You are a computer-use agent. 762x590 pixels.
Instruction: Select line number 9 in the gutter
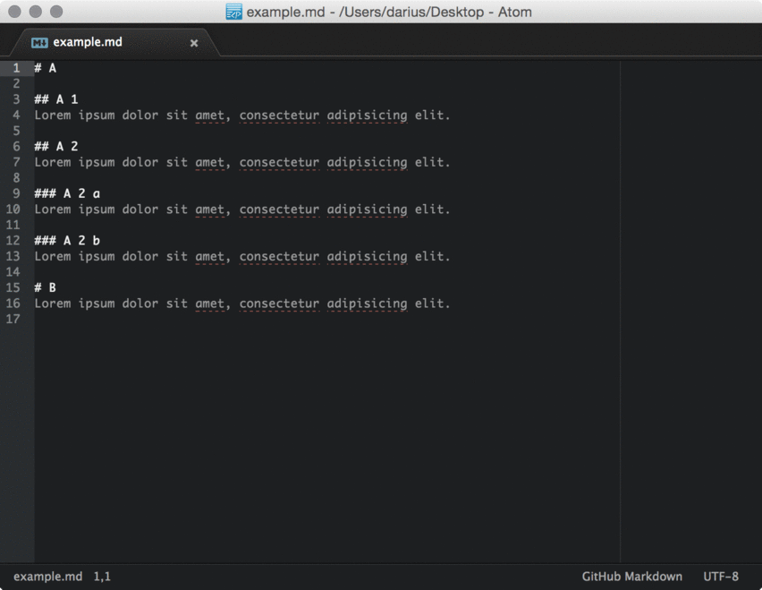pyautogui.click(x=16, y=193)
